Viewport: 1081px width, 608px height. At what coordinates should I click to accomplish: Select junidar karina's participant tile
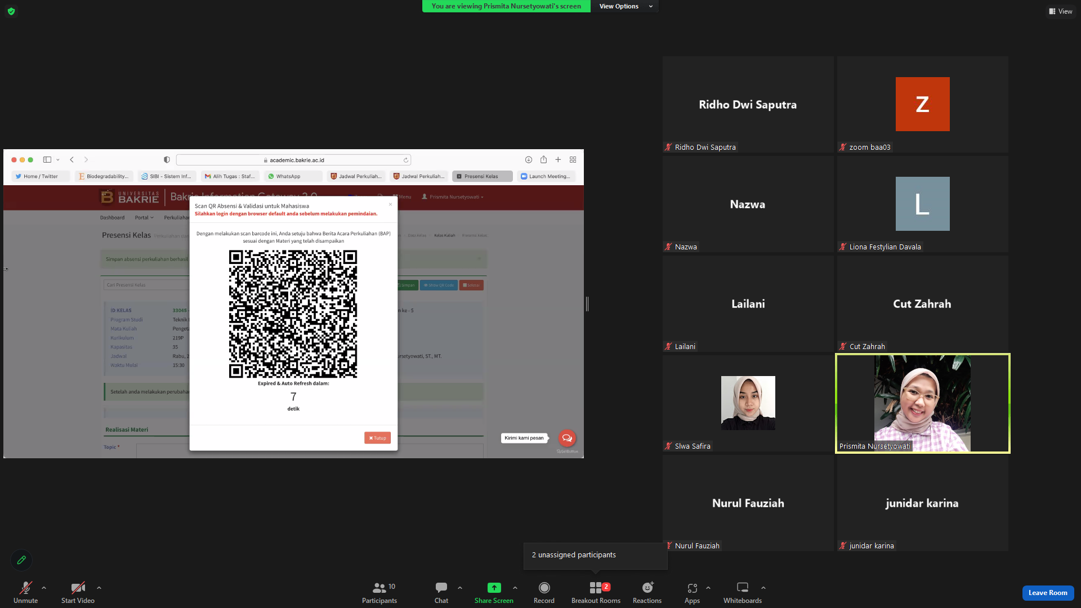click(x=922, y=503)
